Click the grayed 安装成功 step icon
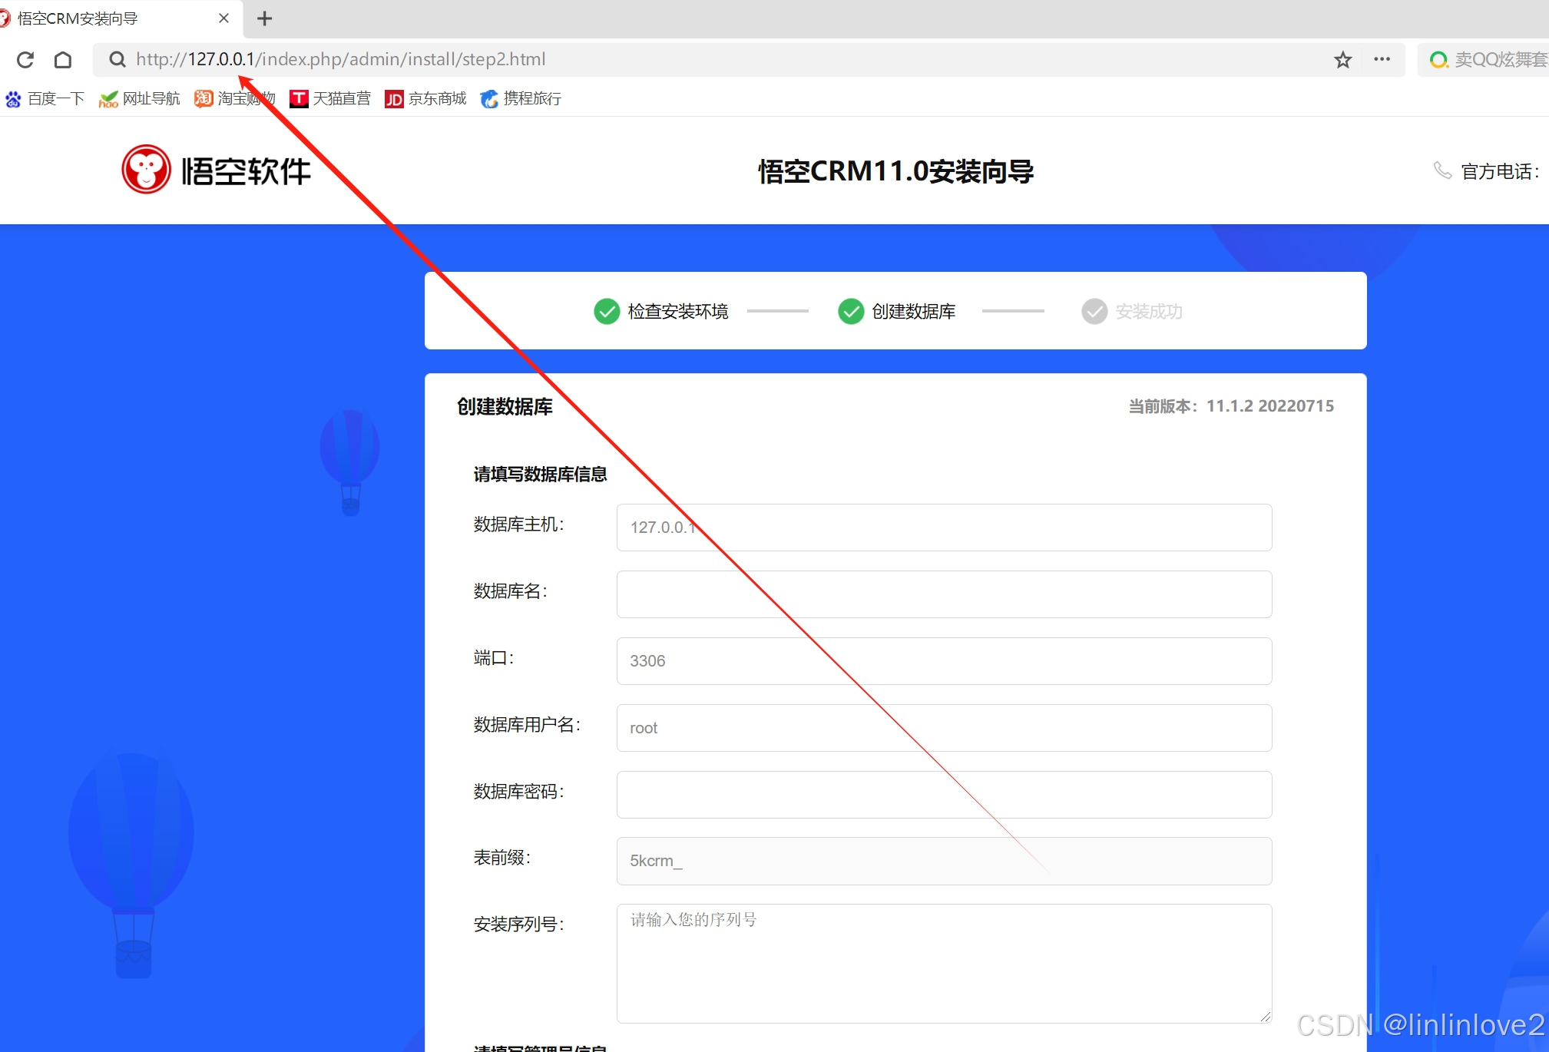1549x1052 pixels. click(1094, 312)
